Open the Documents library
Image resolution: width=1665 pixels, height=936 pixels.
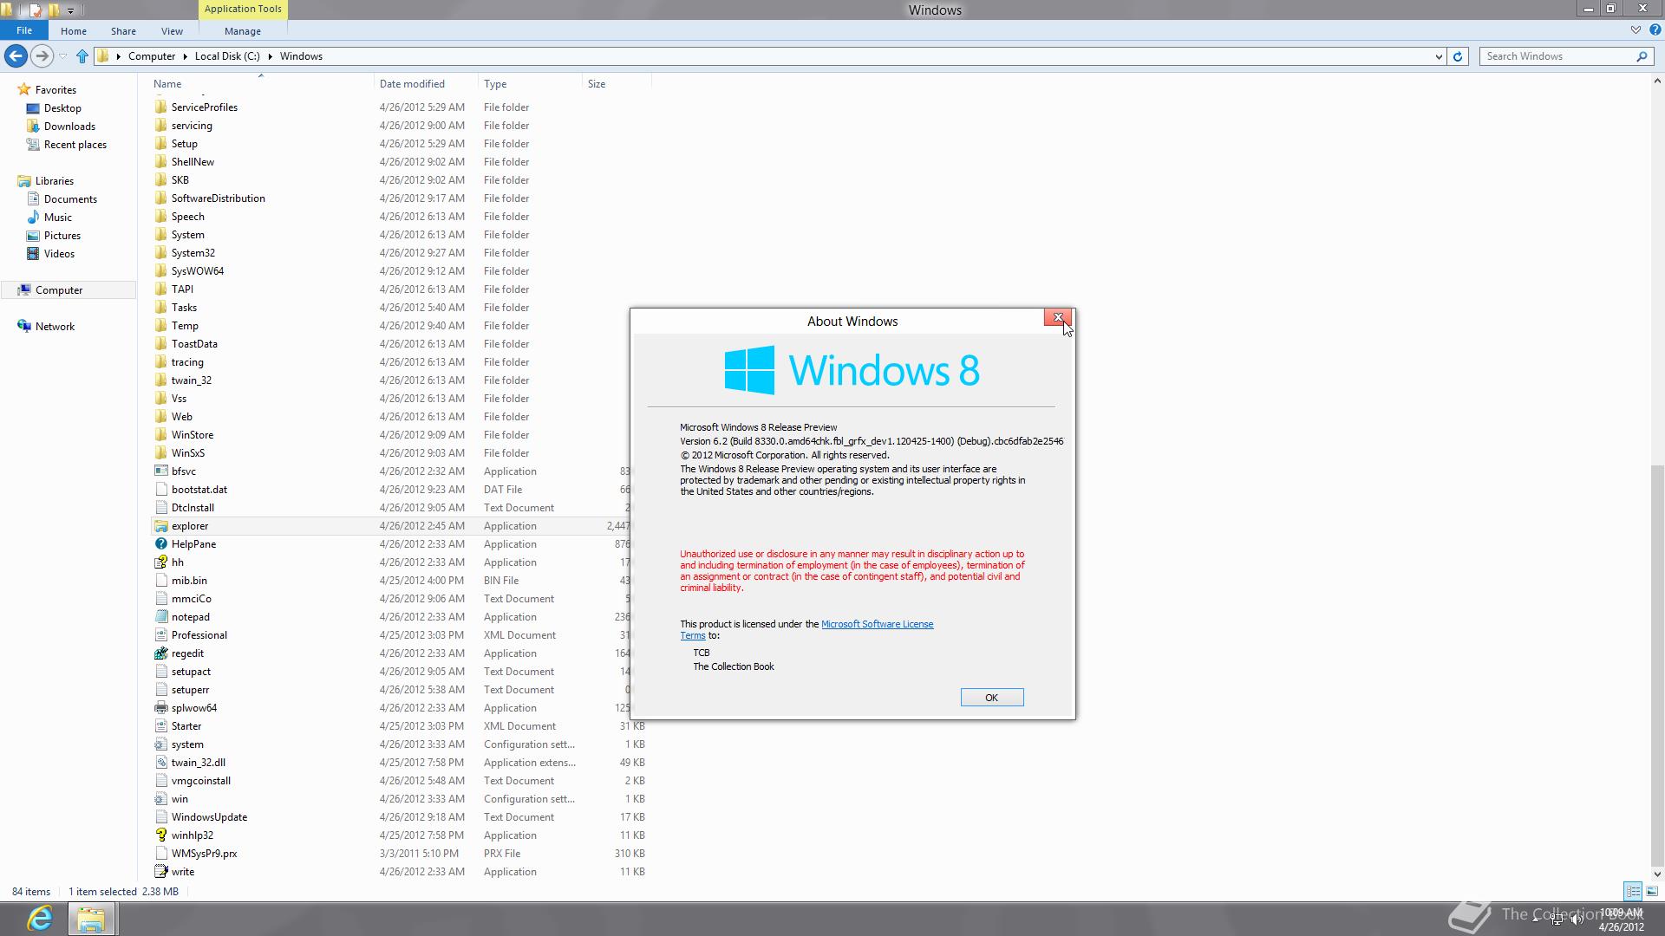click(x=70, y=199)
